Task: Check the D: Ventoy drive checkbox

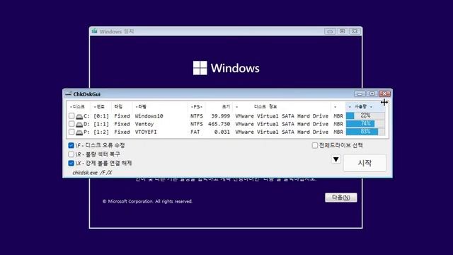Action: tap(71, 124)
